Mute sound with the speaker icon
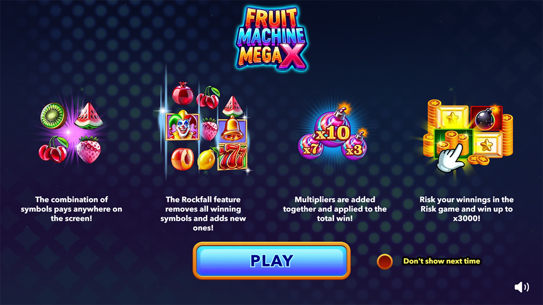 tap(522, 287)
